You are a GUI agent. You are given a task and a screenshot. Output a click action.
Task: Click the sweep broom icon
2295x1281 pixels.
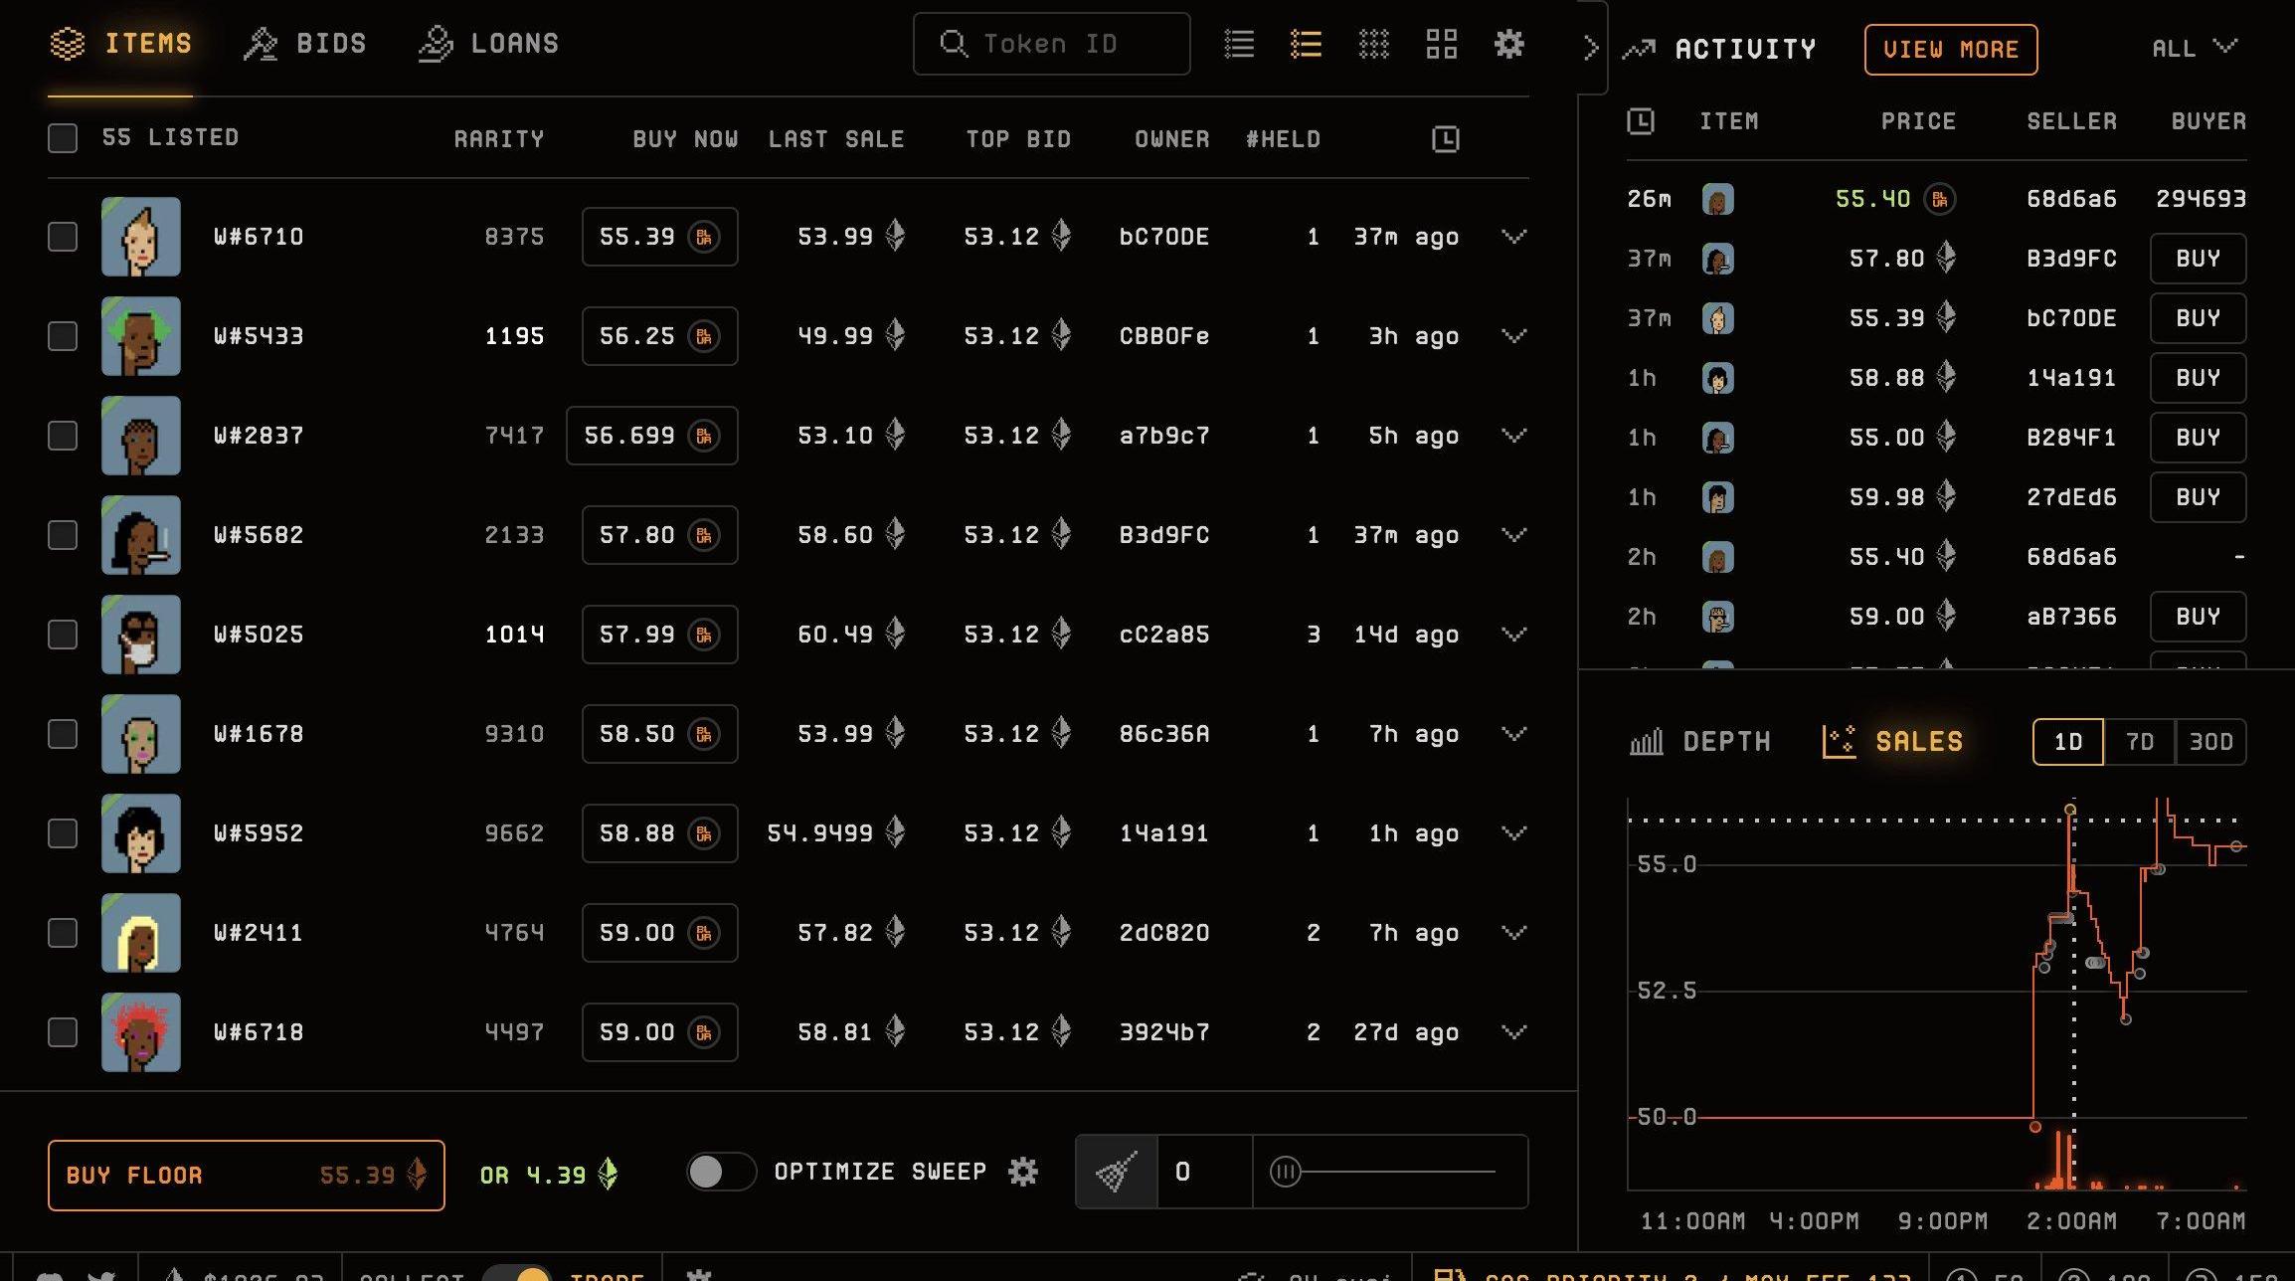pos(1116,1173)
